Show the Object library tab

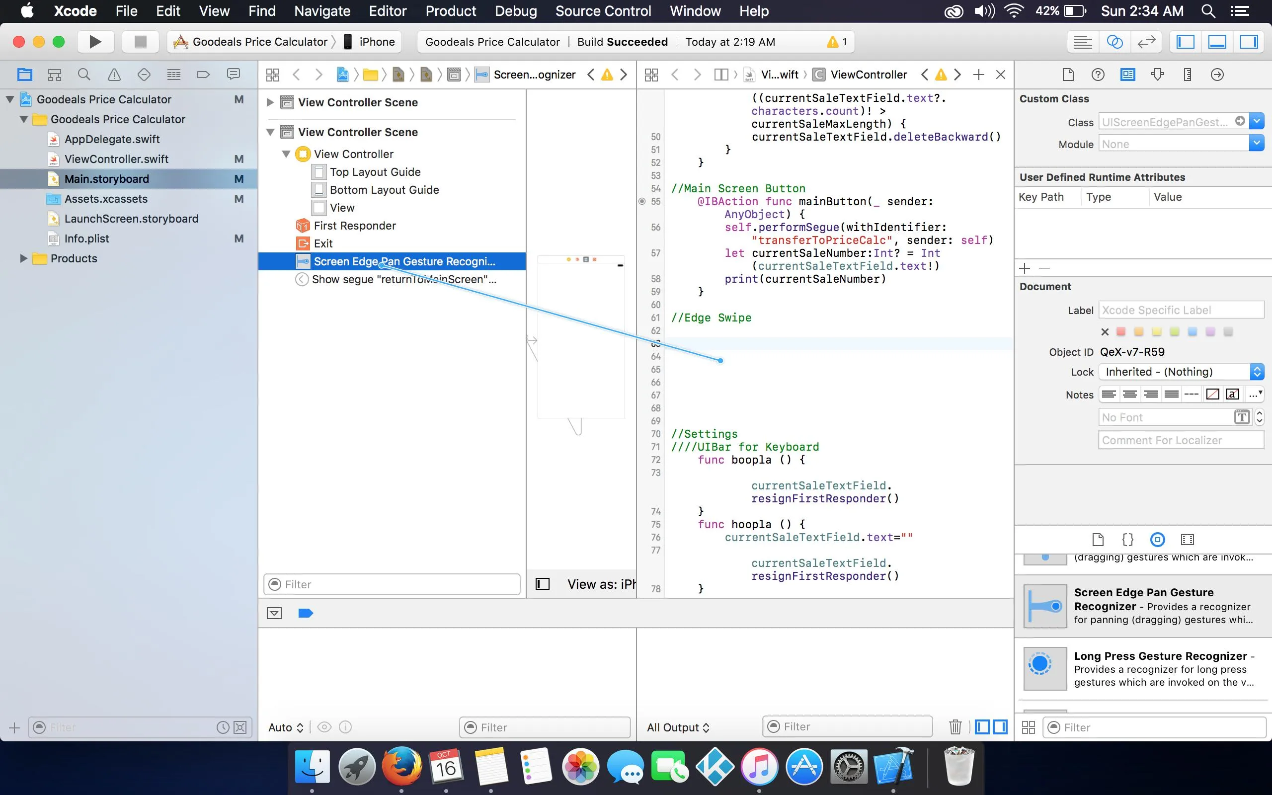click(1157, 540)
